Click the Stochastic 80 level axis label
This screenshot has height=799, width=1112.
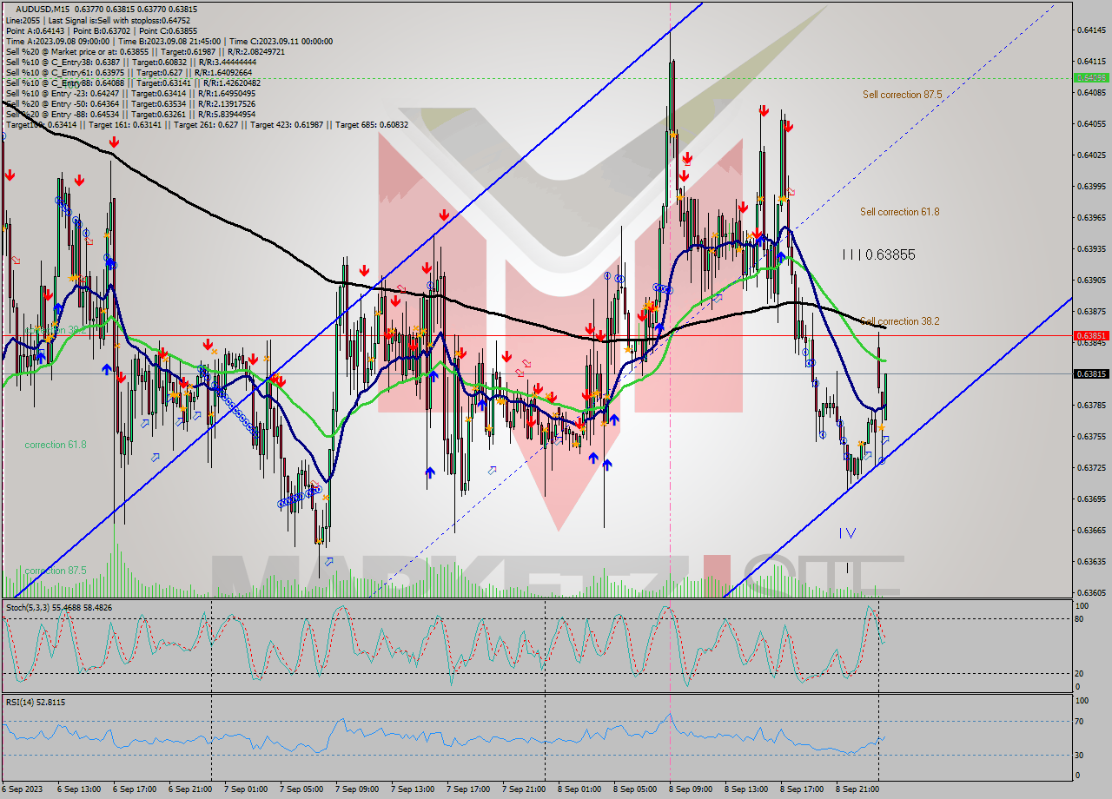(x=1080, y=618)
